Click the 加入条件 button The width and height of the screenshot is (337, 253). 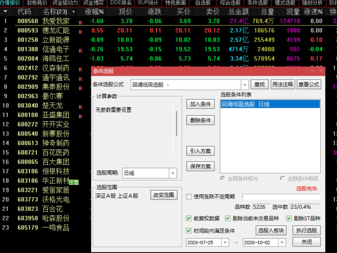coord(200,104)
